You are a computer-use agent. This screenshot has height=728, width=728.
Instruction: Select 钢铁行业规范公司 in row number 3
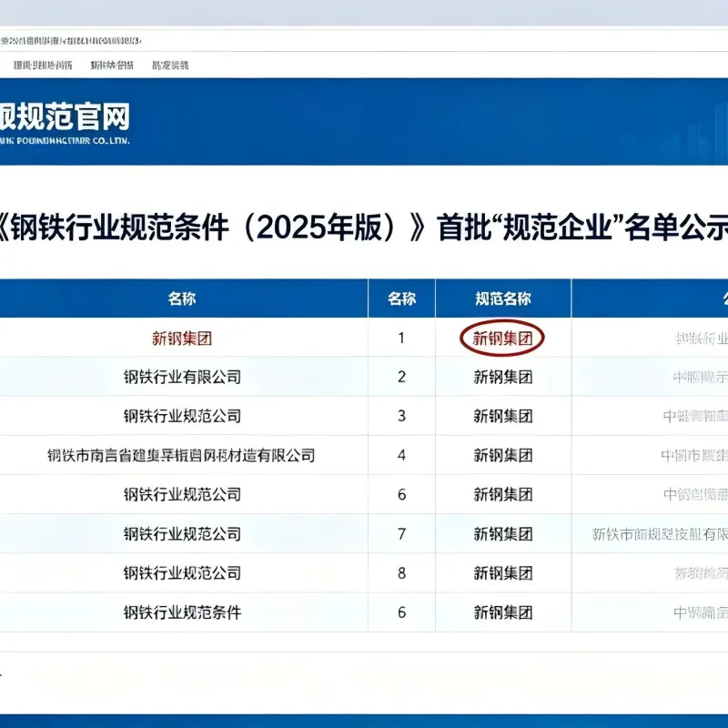[182, 416]
